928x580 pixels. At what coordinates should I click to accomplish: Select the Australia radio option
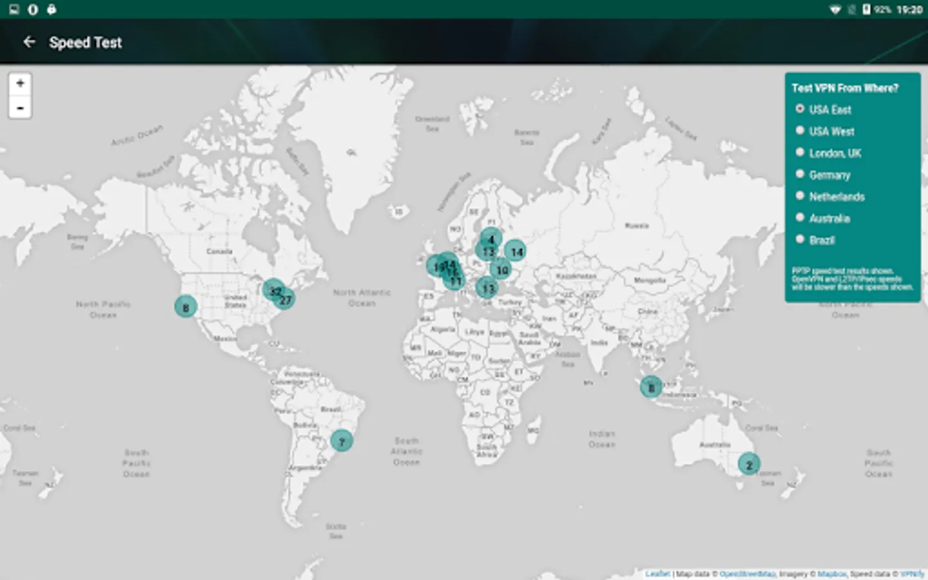(x=800, y=218)
